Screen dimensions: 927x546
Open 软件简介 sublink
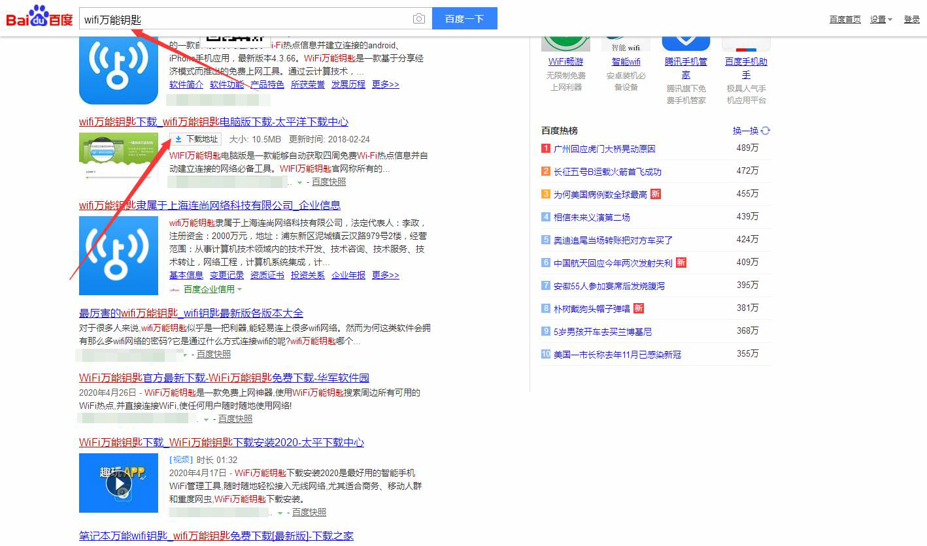coord(186,84)
